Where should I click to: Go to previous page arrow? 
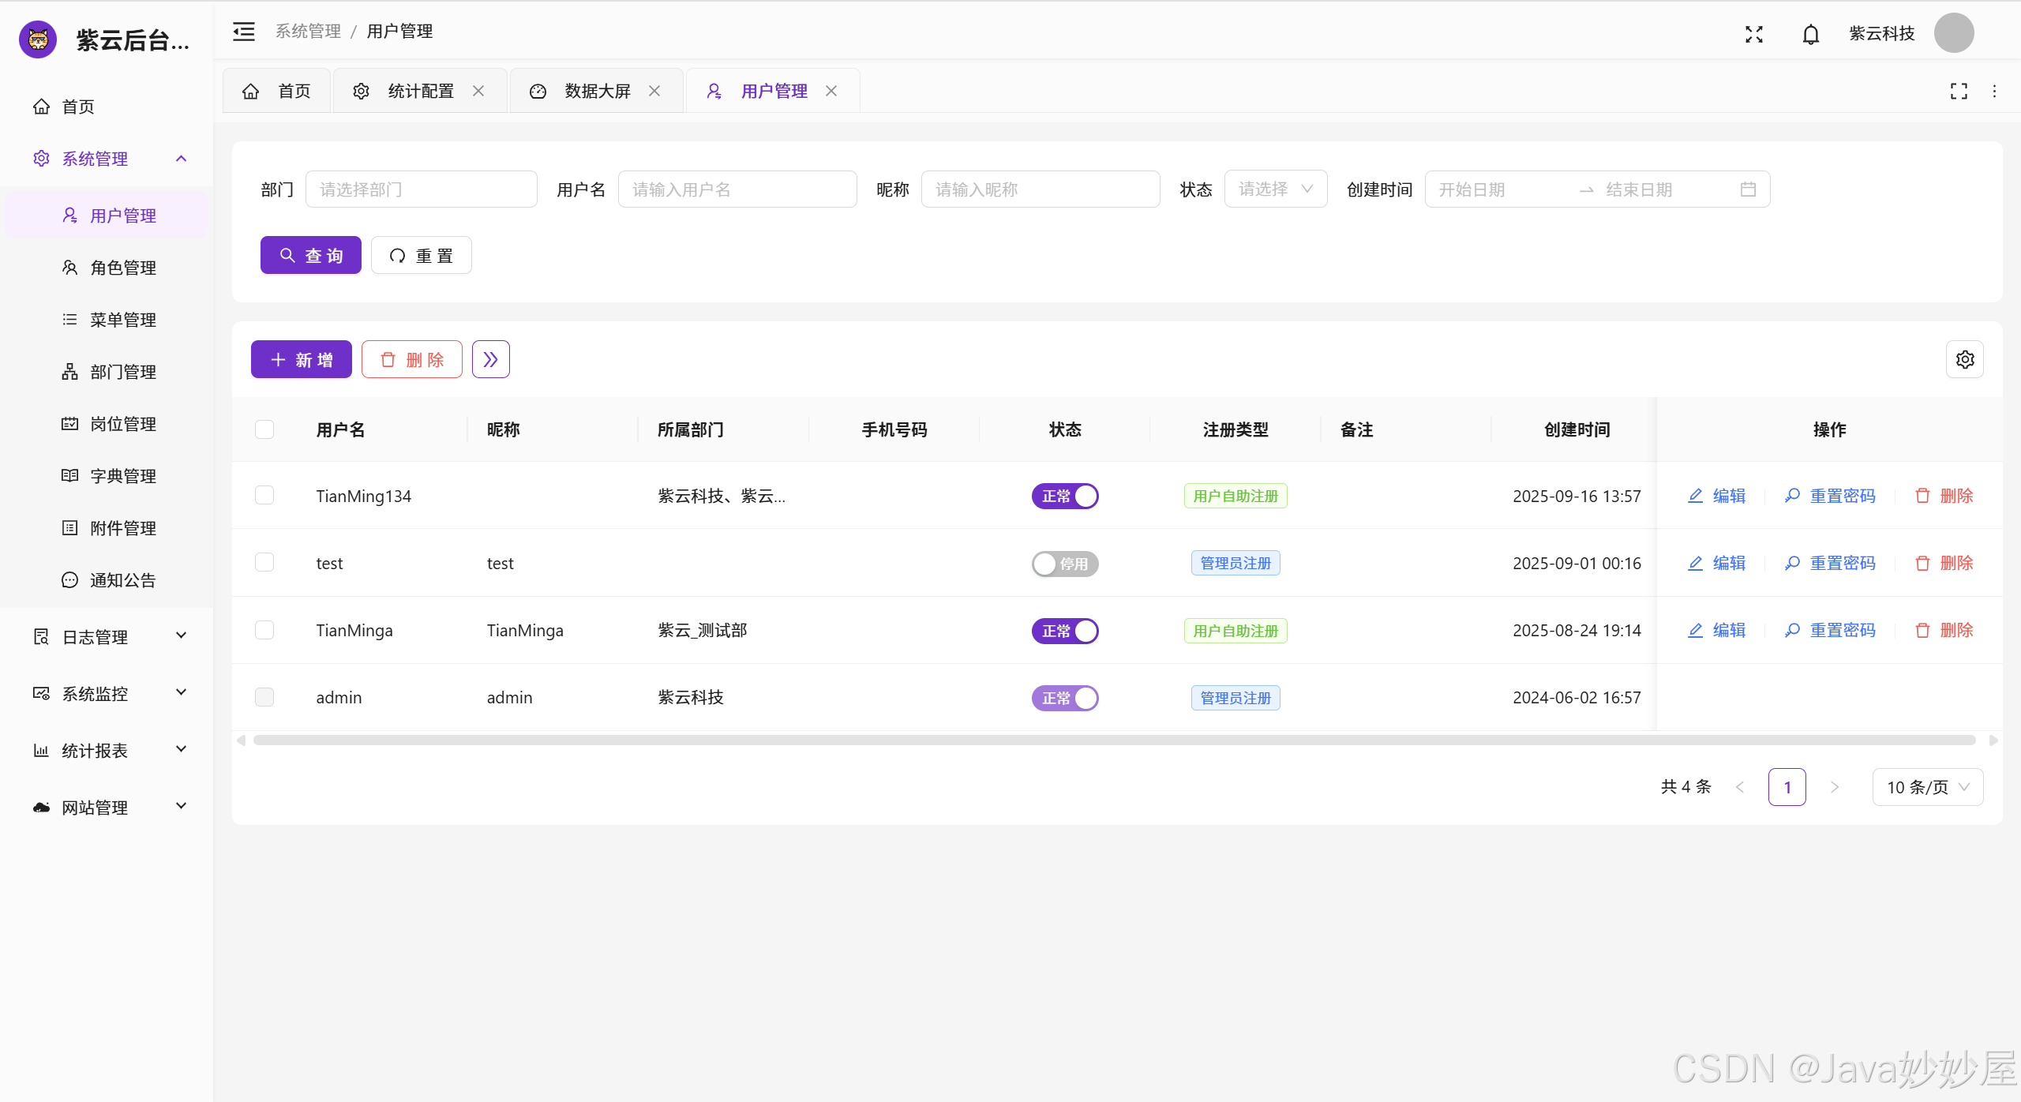(1740, 787)
